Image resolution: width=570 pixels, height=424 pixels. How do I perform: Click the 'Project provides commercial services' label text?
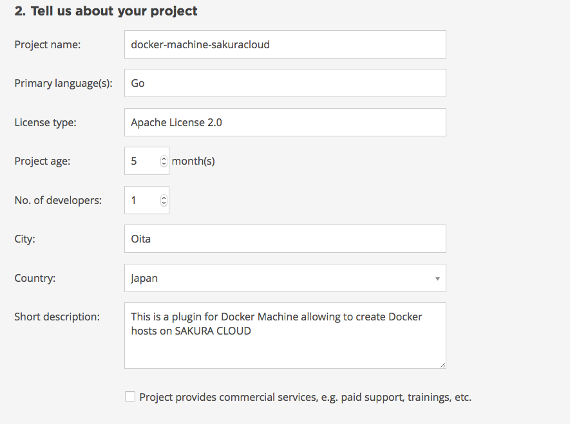pyautogui.click(x=305, y=397)
